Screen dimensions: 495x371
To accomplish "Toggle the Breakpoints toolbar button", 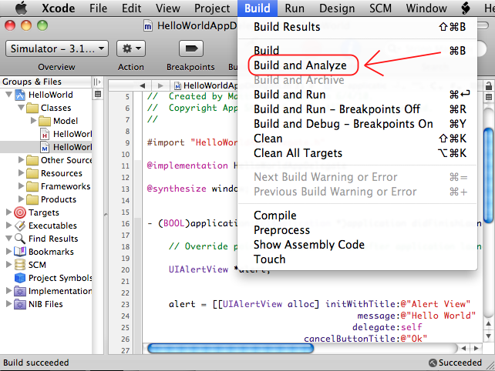I will pyautogui.click(x=191, y=48).
